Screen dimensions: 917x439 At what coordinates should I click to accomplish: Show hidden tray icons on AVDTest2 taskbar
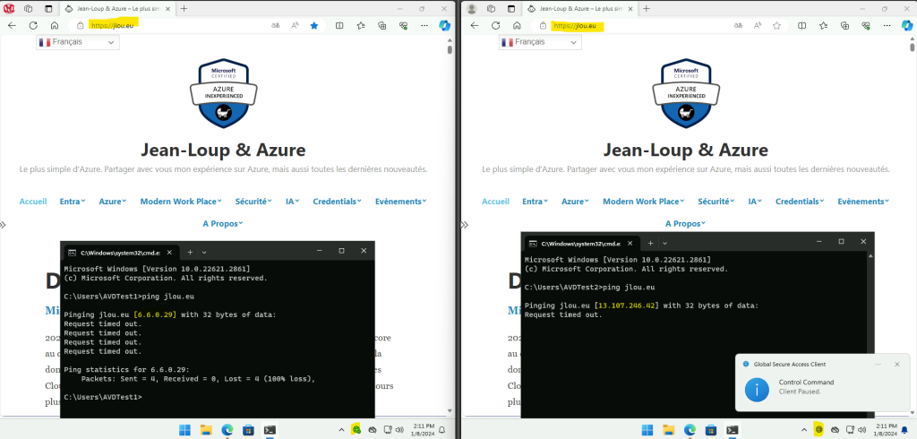(x=803, y=430)
